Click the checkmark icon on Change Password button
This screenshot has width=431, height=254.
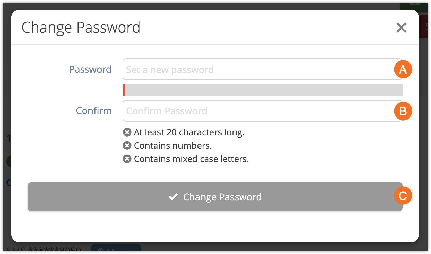pyautogui.click(x=173, y=197)
